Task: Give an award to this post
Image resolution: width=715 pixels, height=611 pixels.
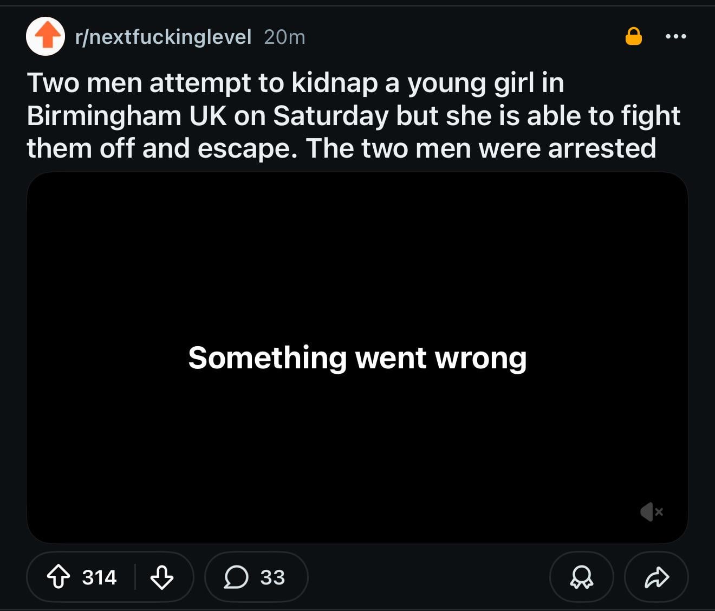Action: click(581, 577)
